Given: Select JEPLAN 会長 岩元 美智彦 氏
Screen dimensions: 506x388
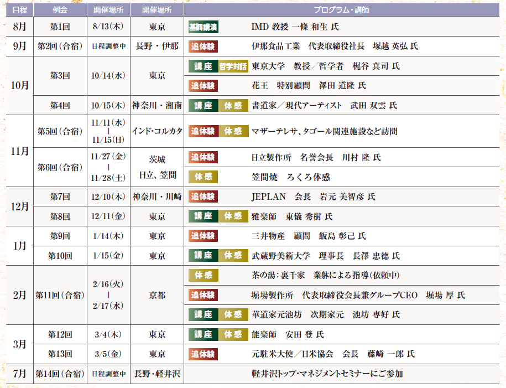Looking at the screenshot, I should tap(313, 196).
